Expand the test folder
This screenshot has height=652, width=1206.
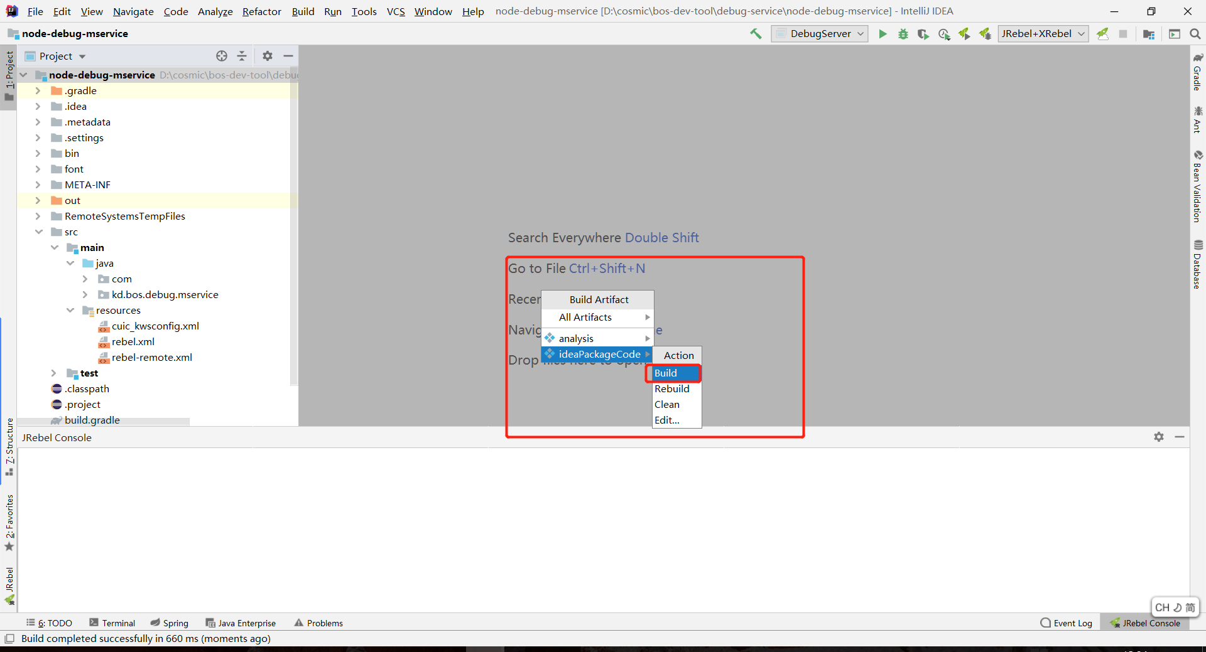(x=53, y=373)
